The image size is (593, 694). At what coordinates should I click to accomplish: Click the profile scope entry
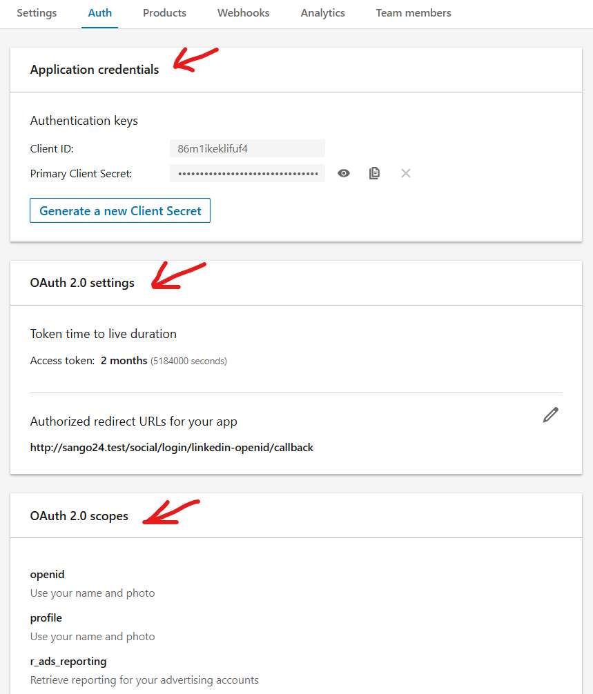(46, 617)
